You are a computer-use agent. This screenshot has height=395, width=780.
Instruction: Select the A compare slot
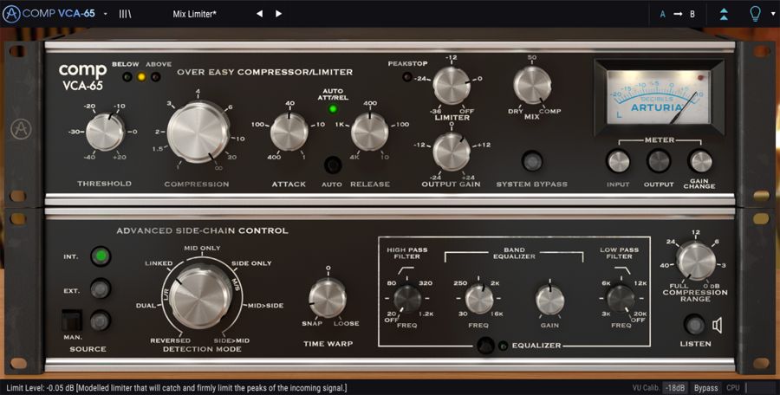tap(663, 15)
